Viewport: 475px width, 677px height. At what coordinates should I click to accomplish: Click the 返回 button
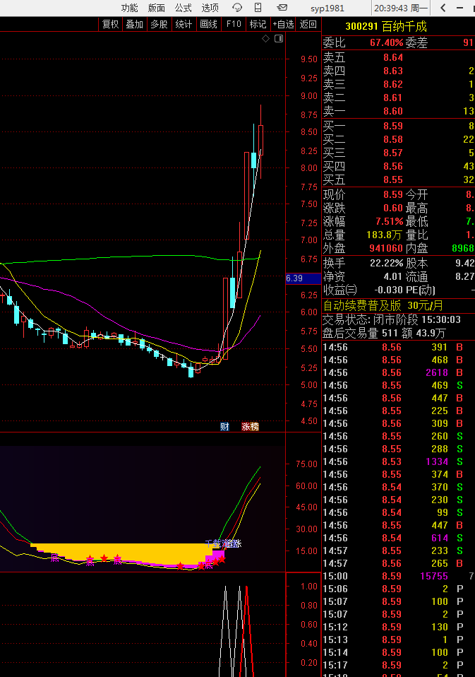[308, 24]
